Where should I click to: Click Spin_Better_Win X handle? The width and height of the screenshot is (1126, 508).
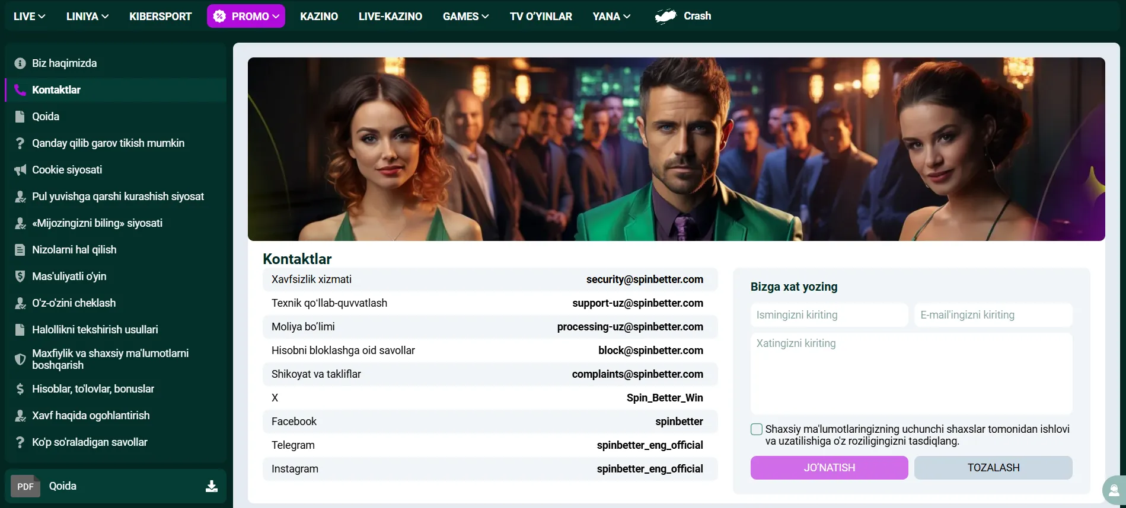point(665,398)
